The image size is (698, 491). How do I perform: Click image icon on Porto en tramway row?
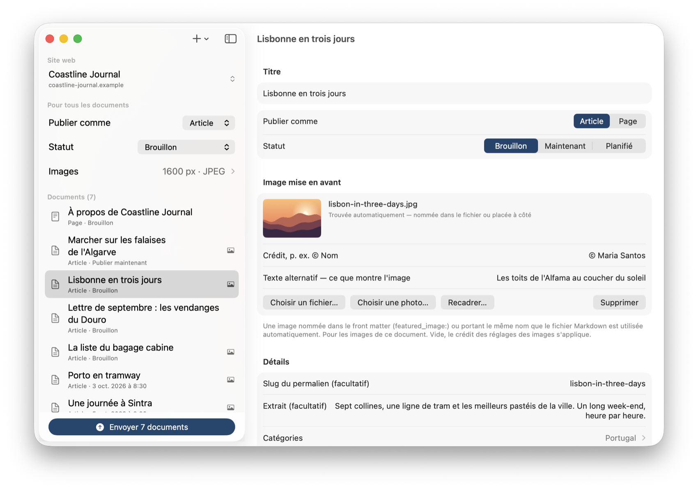(x=231, y=380)
